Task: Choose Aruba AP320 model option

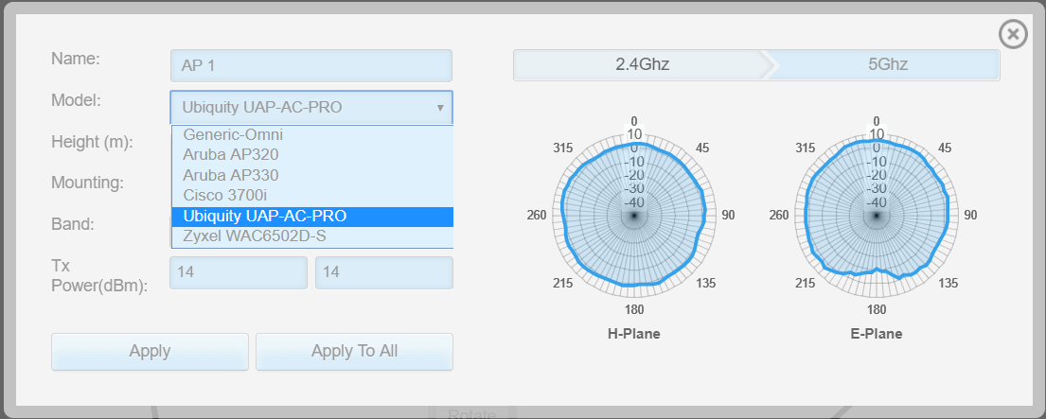Action: (232, 155)
